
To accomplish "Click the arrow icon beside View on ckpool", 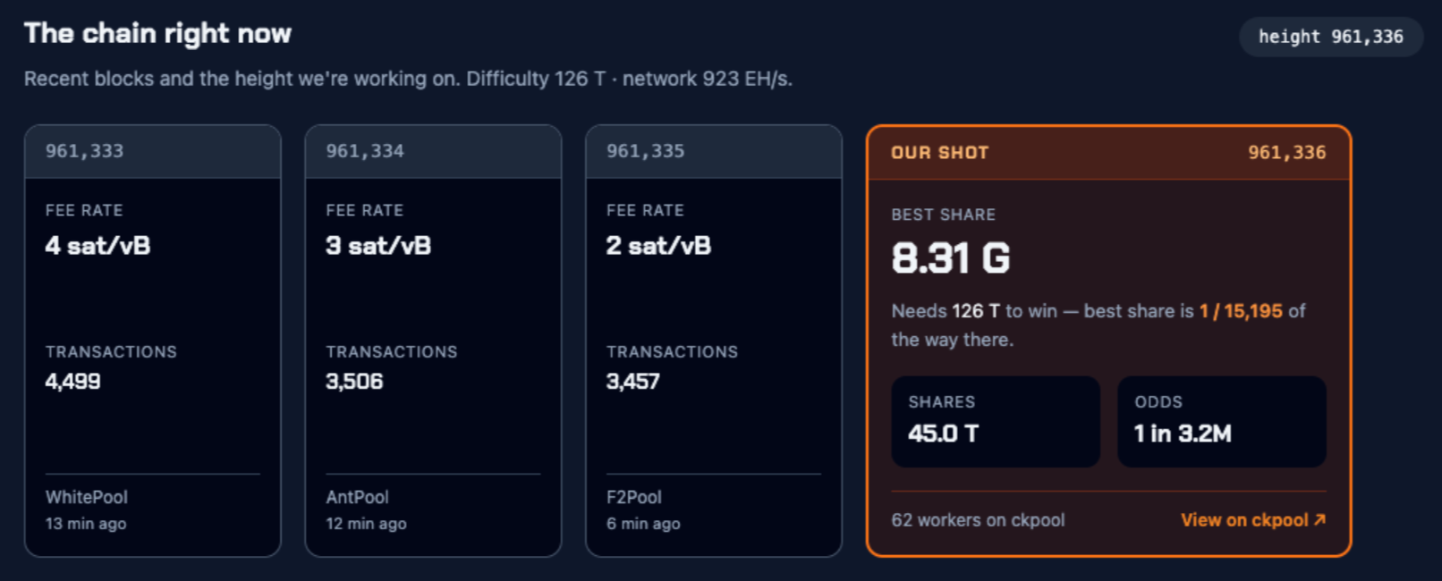I will 1319,519.
